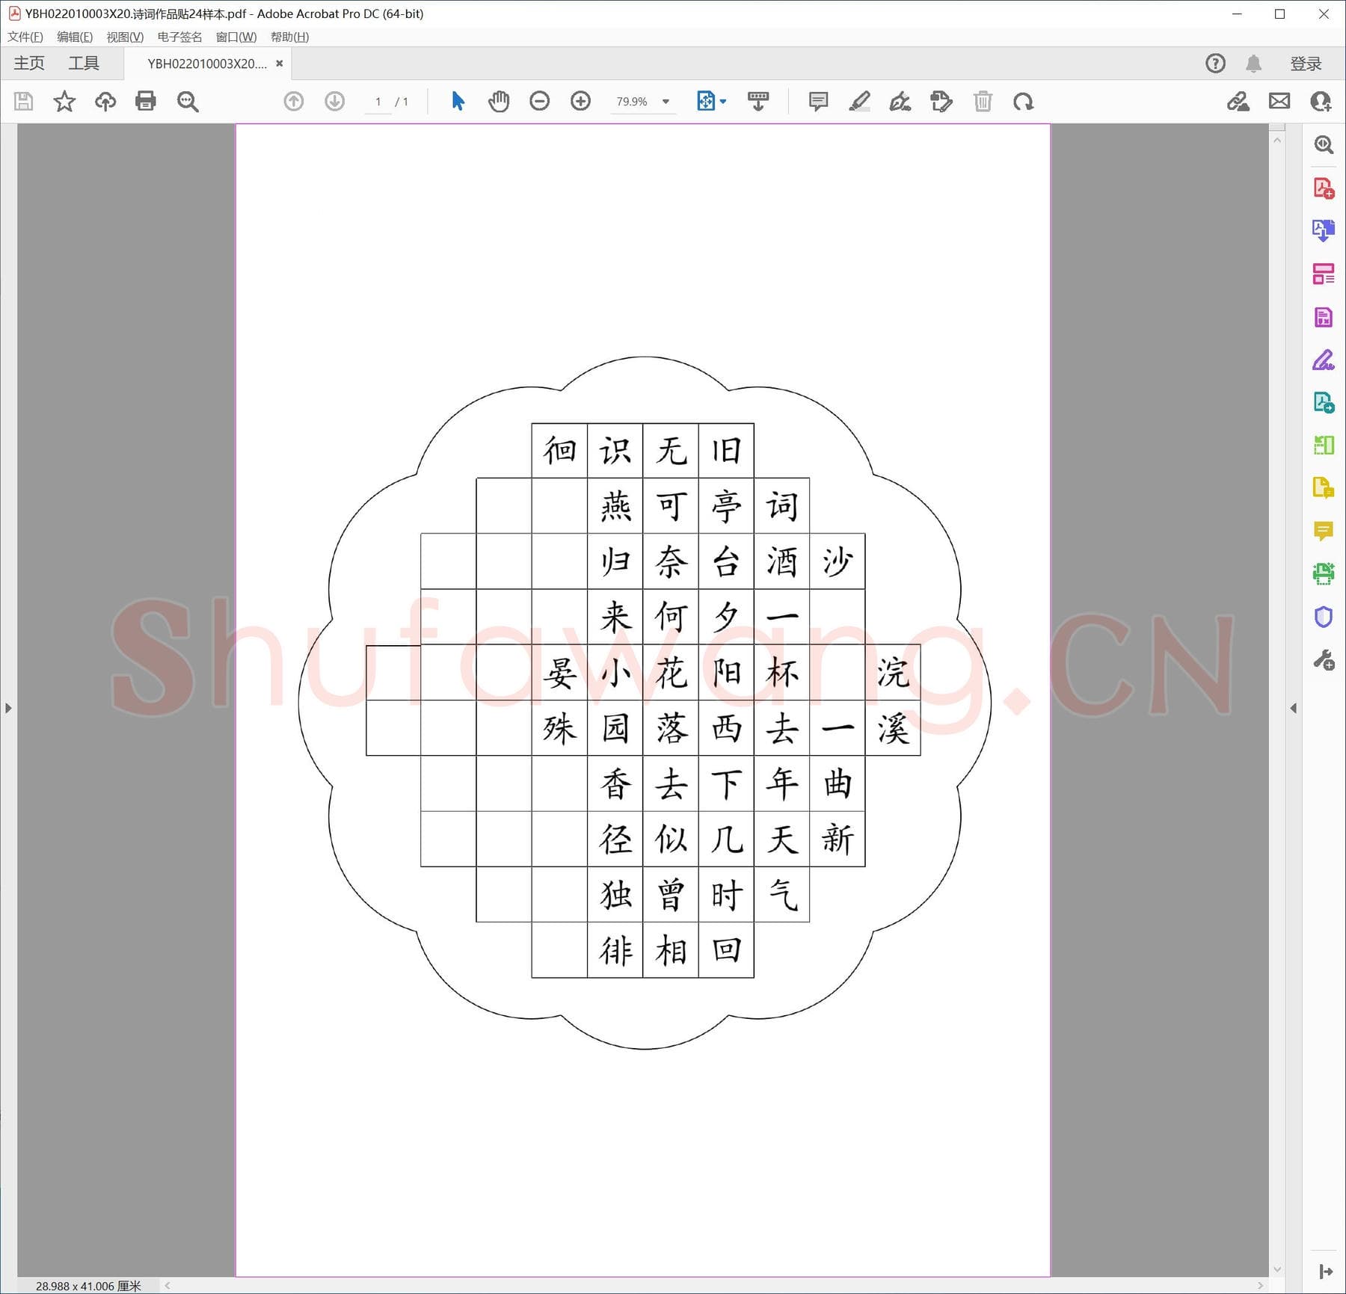Click the 登录 sign-in button
Image resolution: width=1346 pixels, height=1294 pixels.
click(1306, 64)
